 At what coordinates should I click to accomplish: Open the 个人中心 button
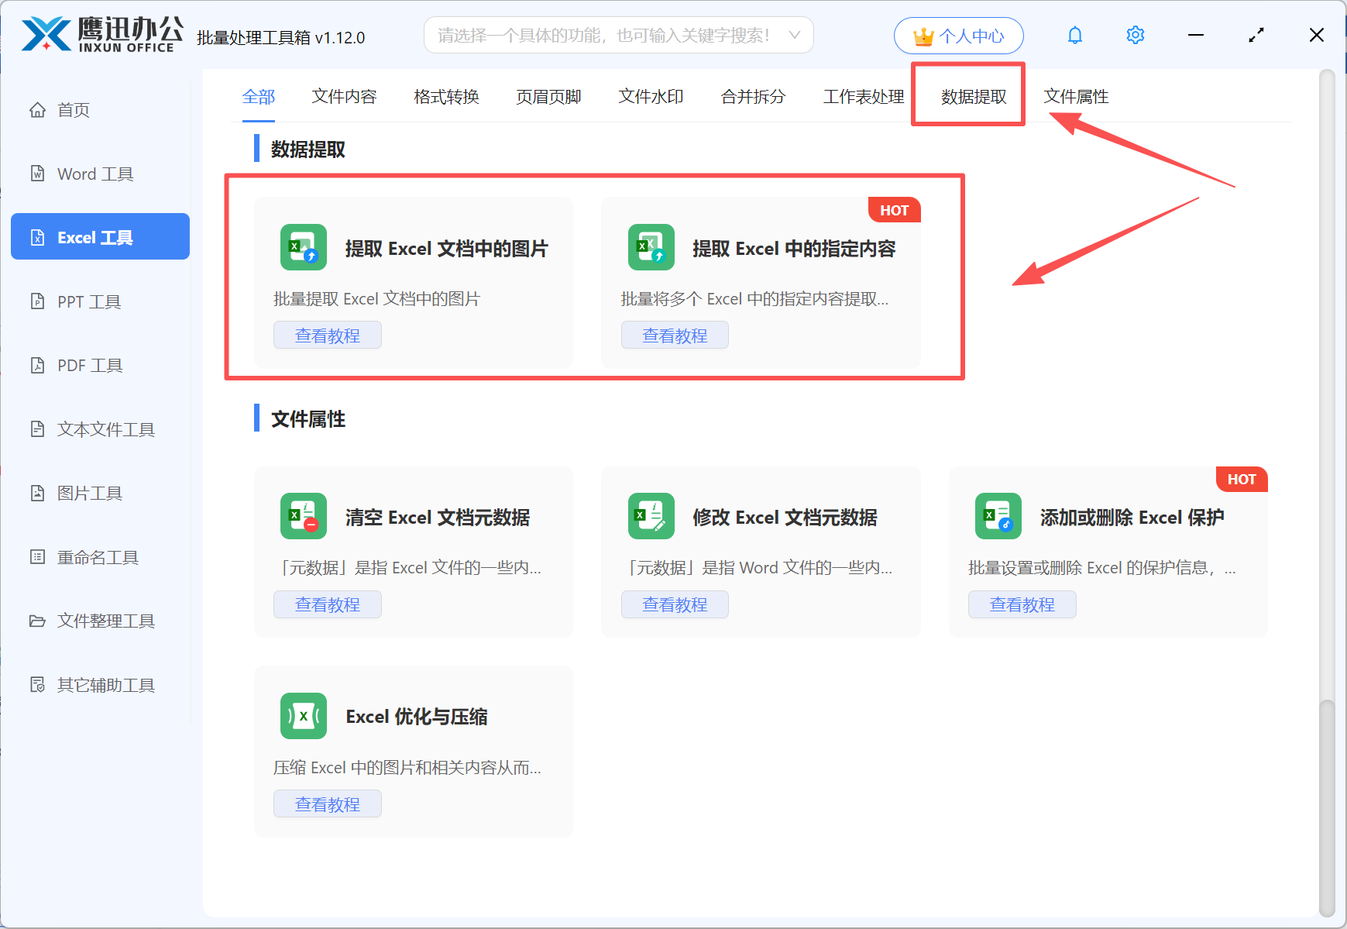click(958, 36)
